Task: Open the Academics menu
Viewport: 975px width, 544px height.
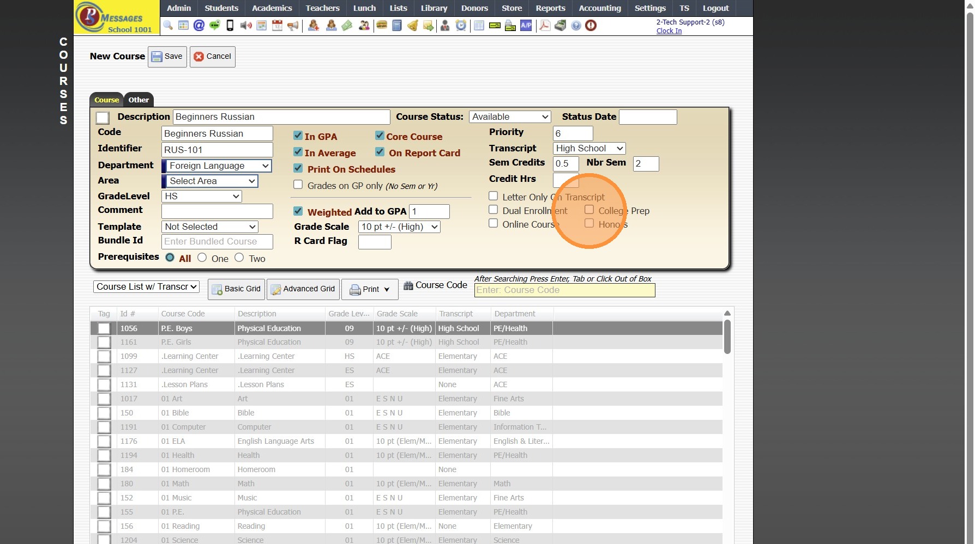Action: (x=272, y=8)
